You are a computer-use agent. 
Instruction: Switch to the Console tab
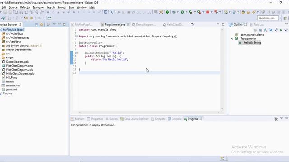pos(175,119)
